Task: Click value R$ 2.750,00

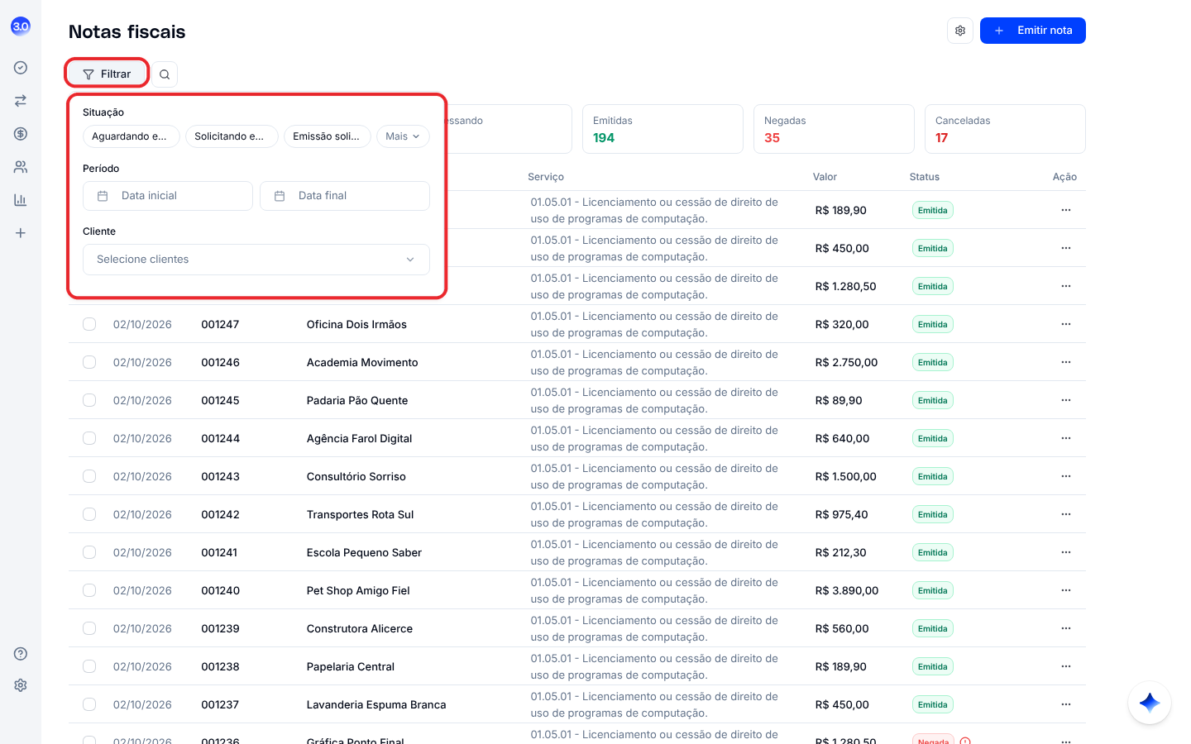Action: 846,362
